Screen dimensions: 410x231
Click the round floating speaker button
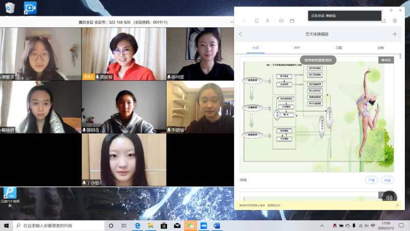pos(389,198)
